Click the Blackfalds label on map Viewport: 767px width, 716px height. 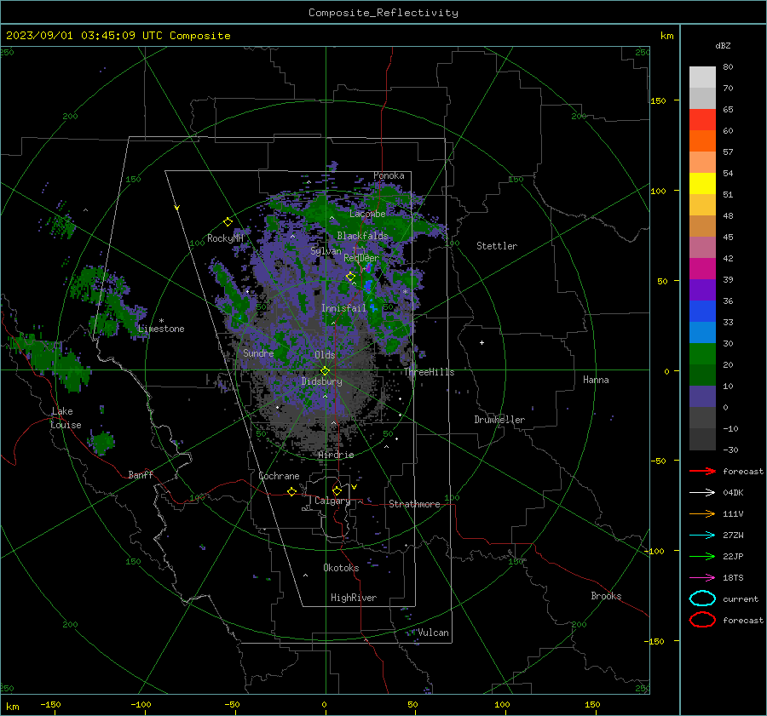point(362,236)
